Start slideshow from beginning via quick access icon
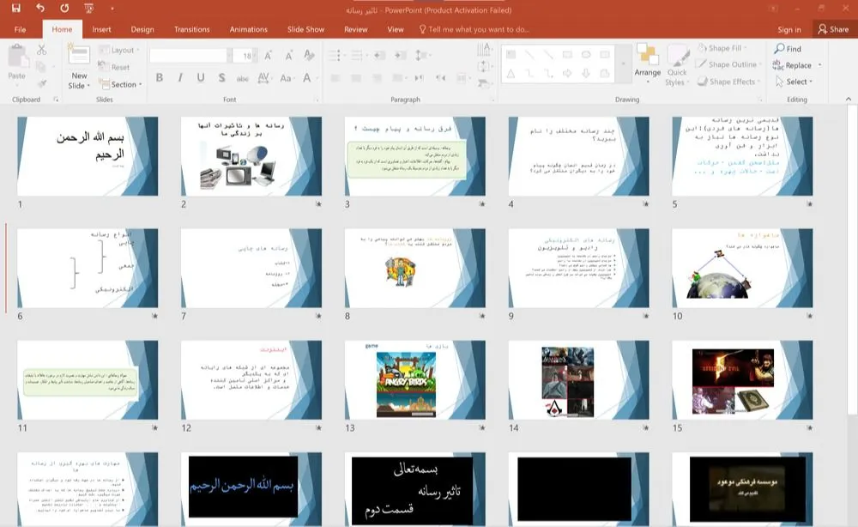The height and width of the screenshot is (527, 858). tap(89, 9)
